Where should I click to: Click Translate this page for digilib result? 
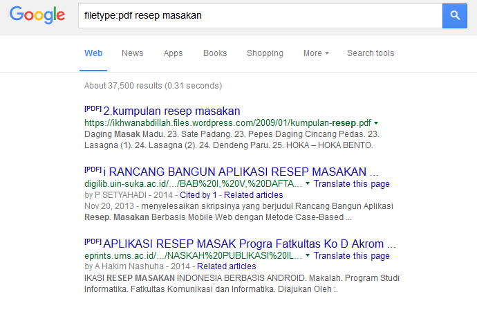(x=352, y=184)
